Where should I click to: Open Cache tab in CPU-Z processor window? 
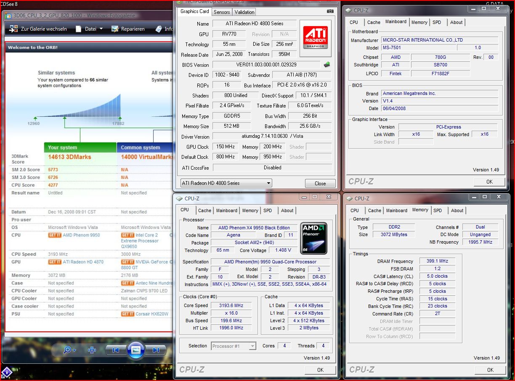[204, 210]
